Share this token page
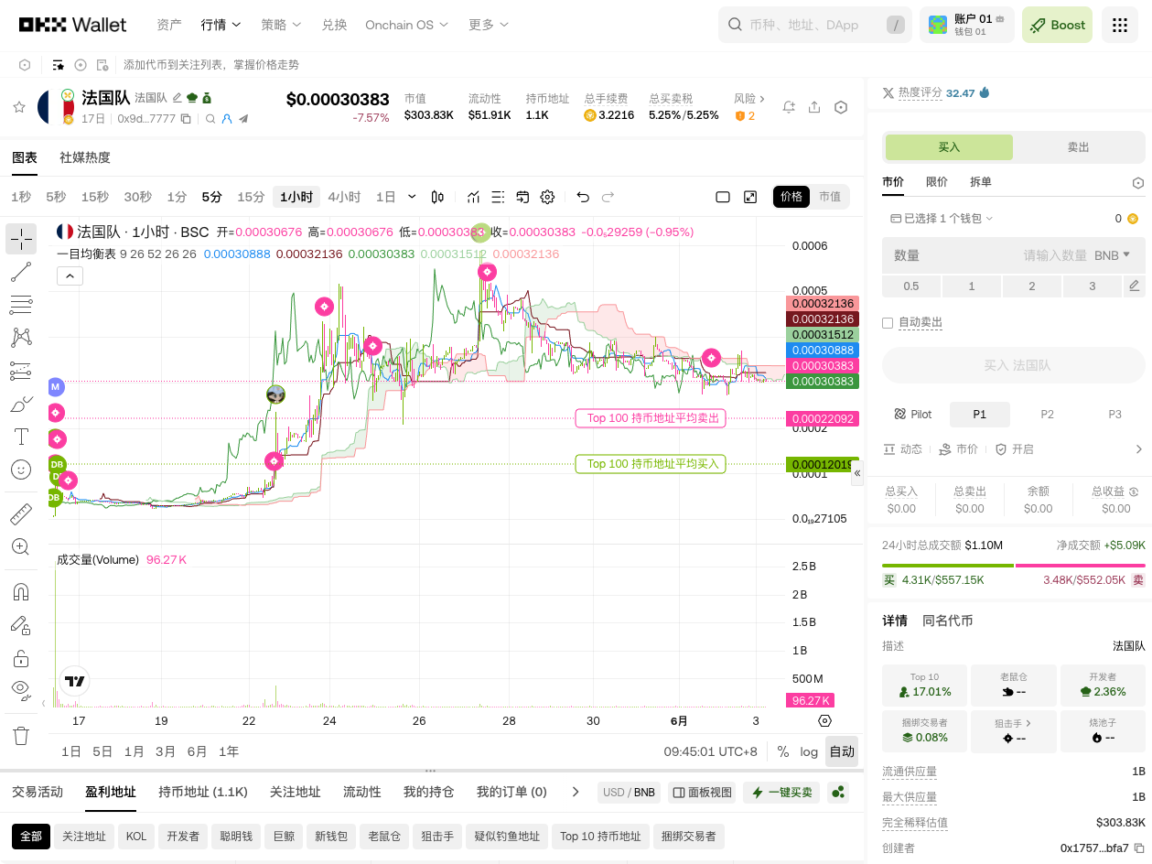Image resolution: width=1152 pixels, height=864 pixels. click(x=814, y=107)
